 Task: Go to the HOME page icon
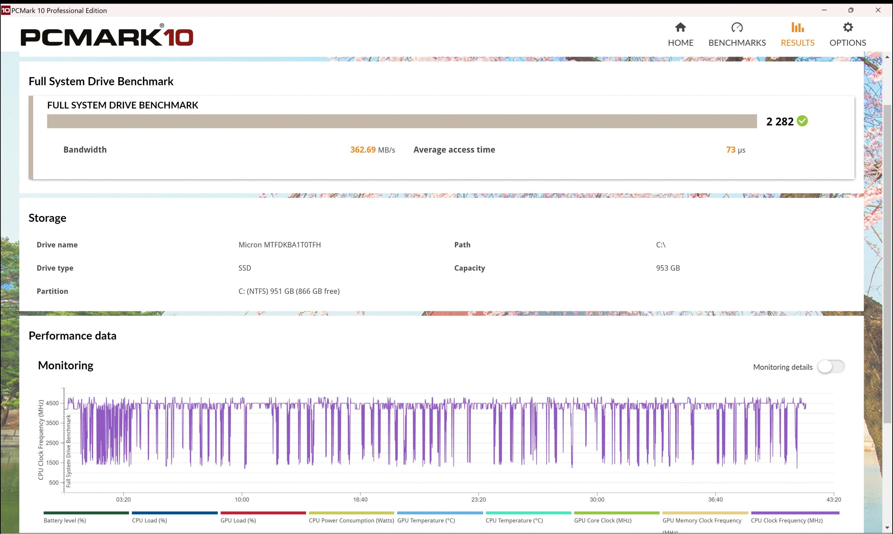click(680, 27)
